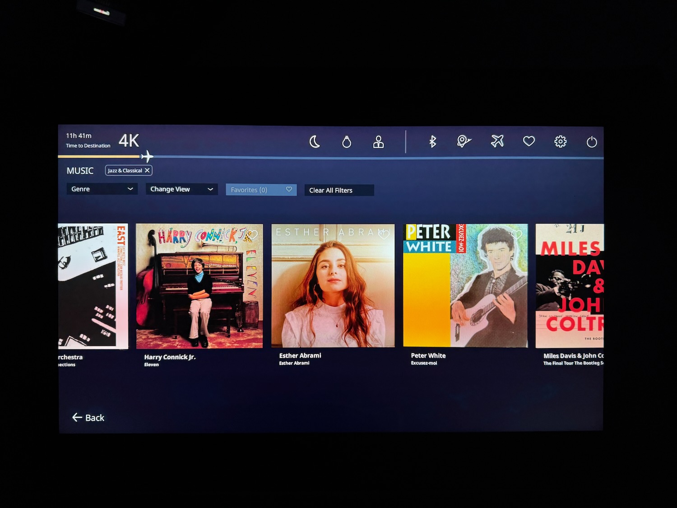Open night mode with the moon icon

314,142
